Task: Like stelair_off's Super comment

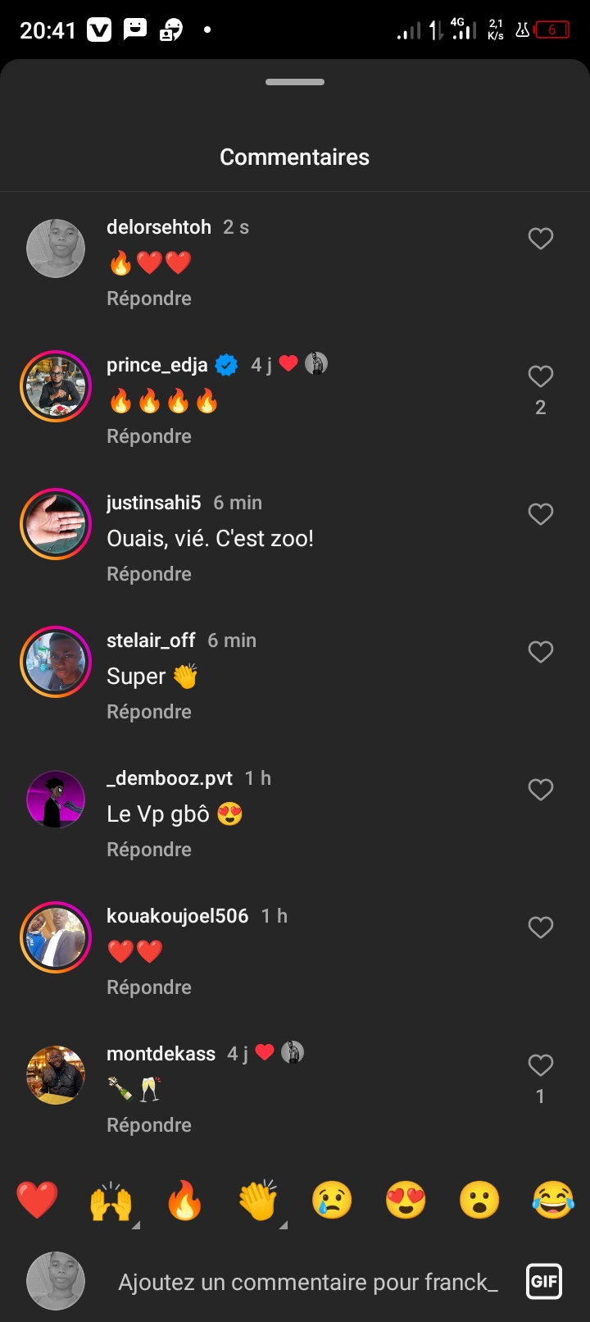Action: pos(540,652)
